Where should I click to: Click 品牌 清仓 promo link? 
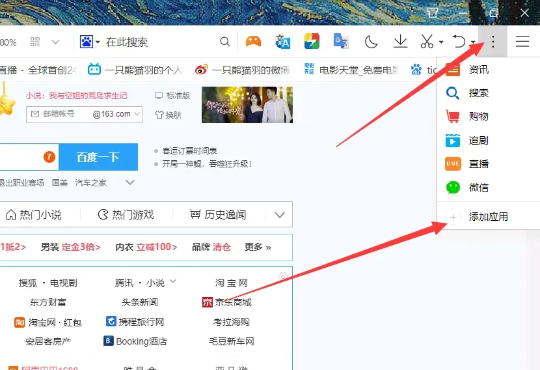211,247
